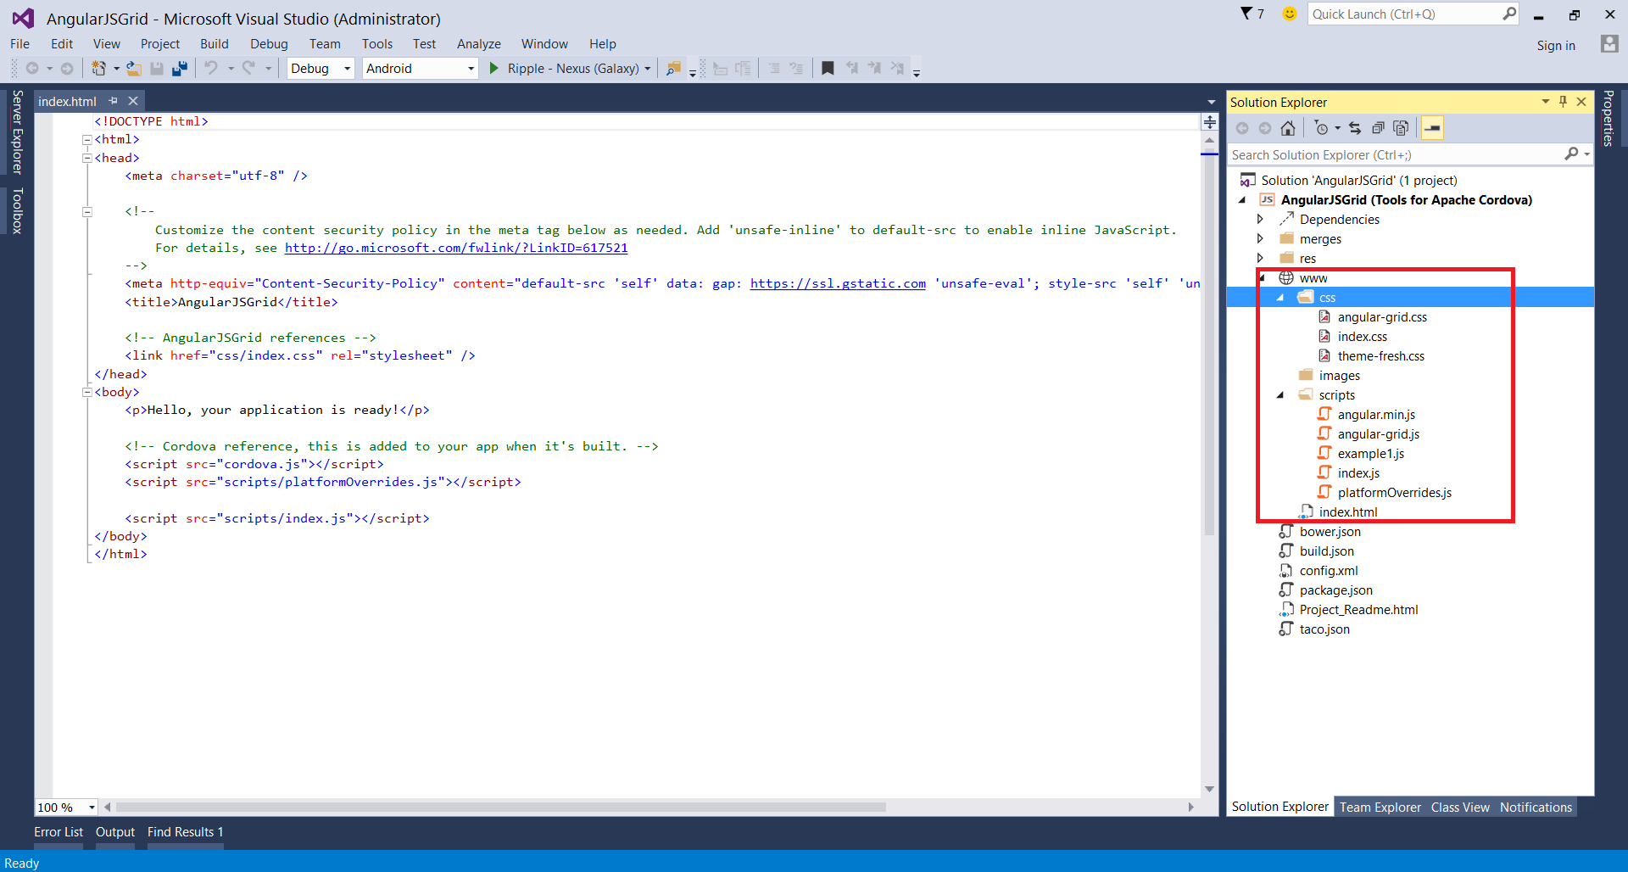Image resolution: width=1628 pixels, height=872 pixels.
Task: Click the Collapse All icon in Solution Explorer
Action: [1378, 128]
